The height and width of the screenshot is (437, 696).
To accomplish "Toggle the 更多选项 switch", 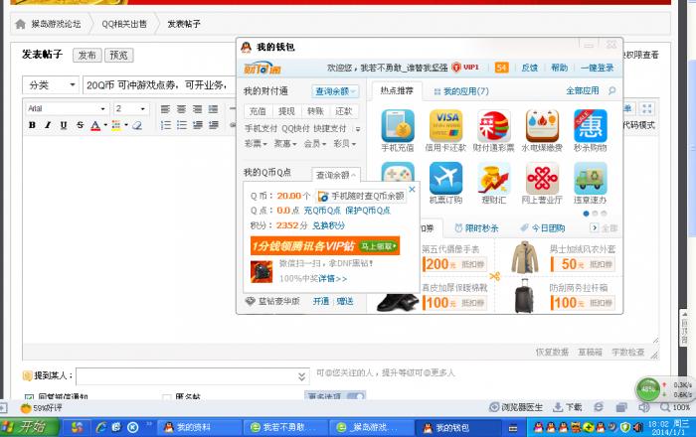I will (355, 396).
